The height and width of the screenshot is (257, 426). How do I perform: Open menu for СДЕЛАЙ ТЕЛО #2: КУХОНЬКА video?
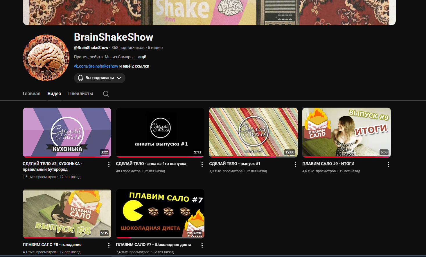109,164
